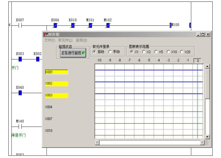The width and height of the screenshot is (221, 158).
Task: Select the X010 device label
Action: tap(49, 131)
